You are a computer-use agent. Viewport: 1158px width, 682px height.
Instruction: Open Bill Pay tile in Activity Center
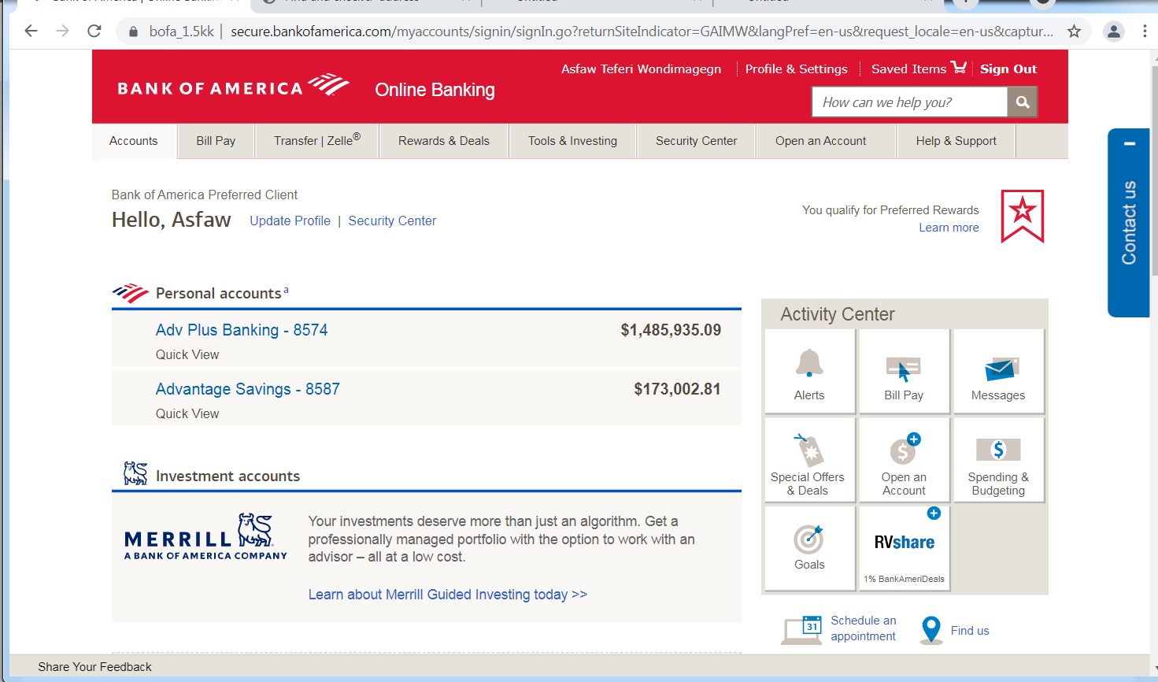(x=904, y=372)
